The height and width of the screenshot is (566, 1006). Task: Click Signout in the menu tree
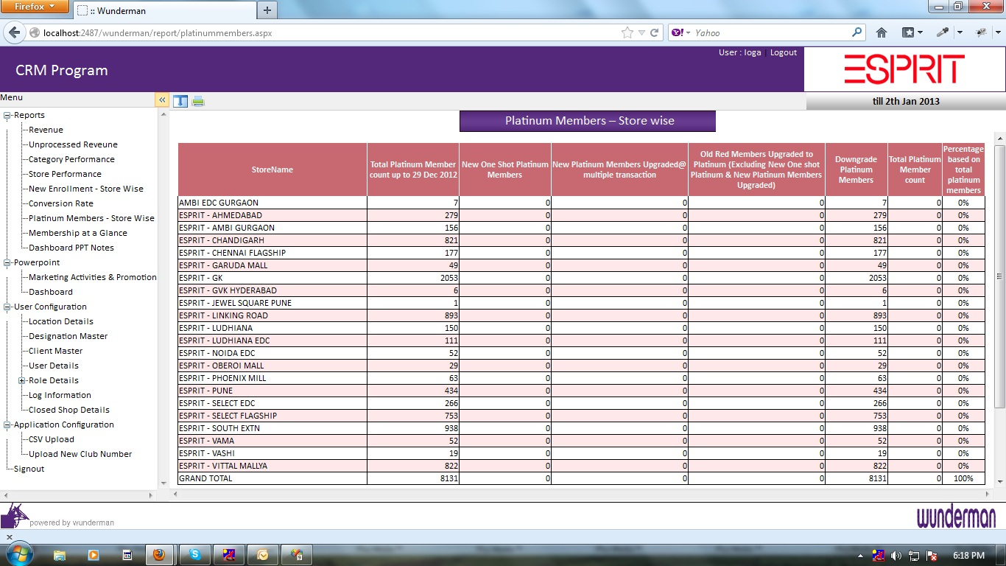[29, 469]
